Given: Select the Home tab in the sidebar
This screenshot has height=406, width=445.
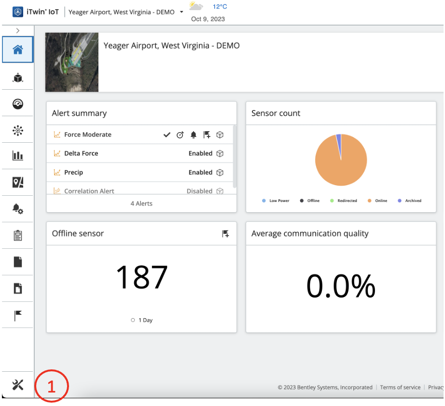Looking at the screenshot, I should 17,49.
